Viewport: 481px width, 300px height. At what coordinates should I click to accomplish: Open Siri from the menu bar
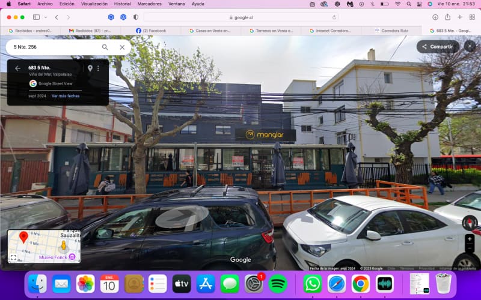(x=430, y=4)
